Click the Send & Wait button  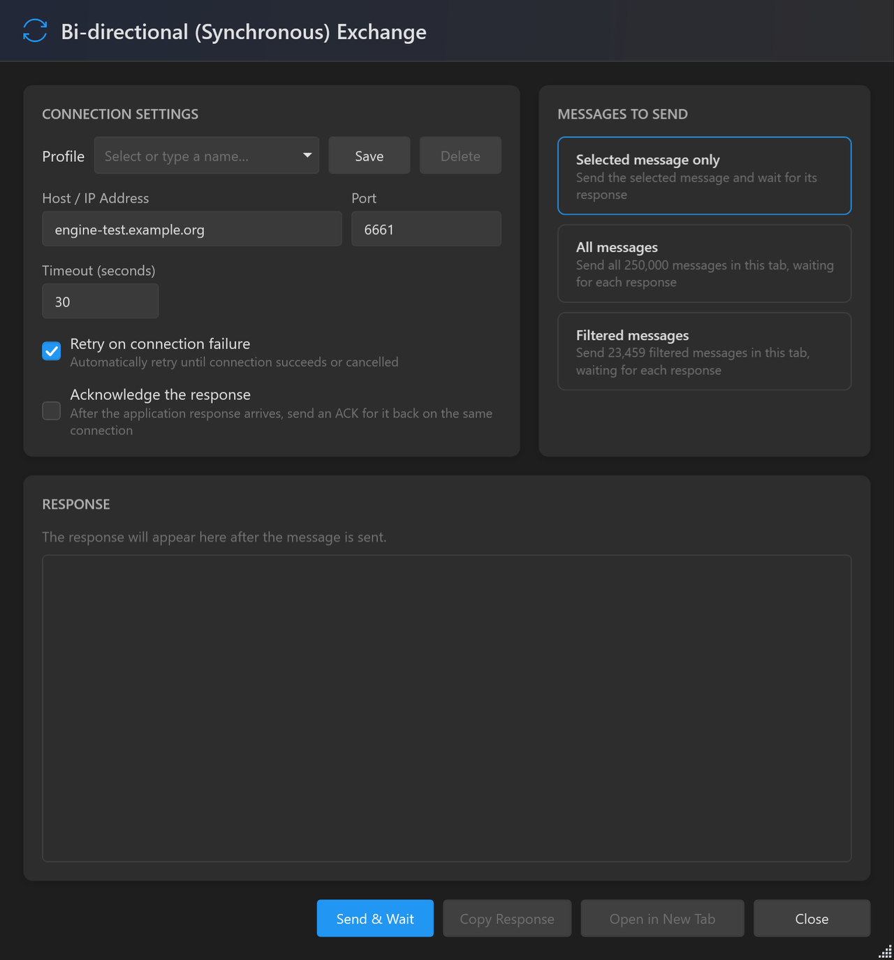pos(375,919)
